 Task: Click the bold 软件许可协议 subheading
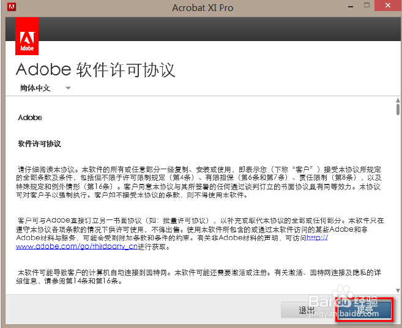40,143
